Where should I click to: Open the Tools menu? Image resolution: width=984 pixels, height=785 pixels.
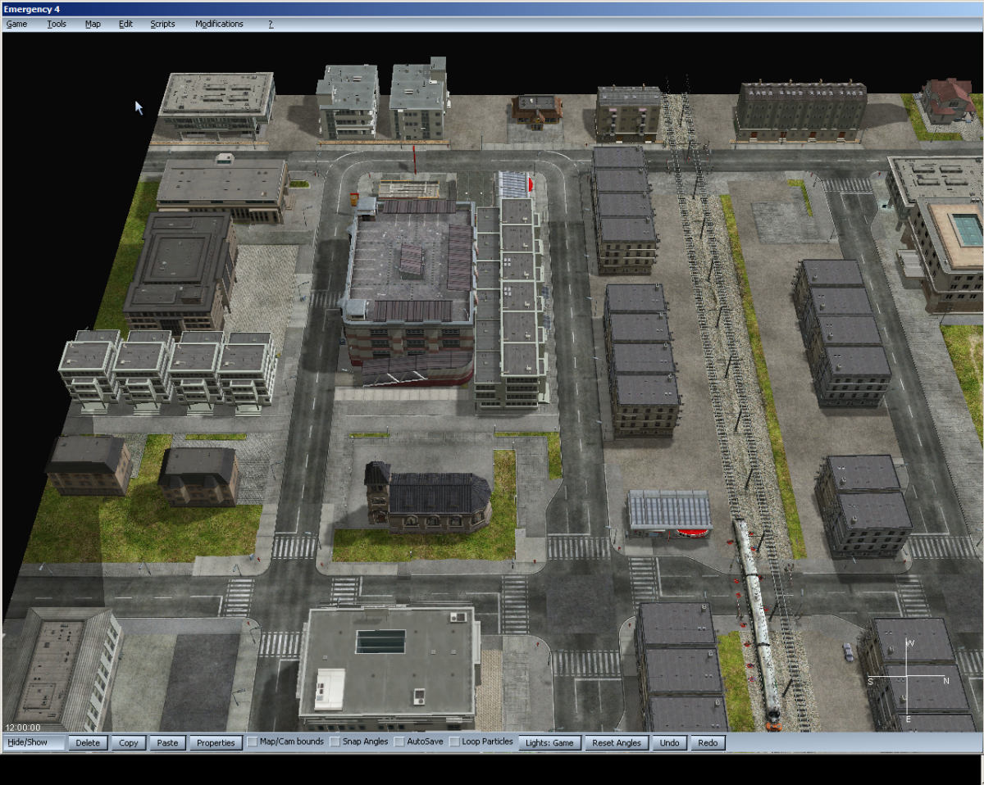[x=57, y=24]
